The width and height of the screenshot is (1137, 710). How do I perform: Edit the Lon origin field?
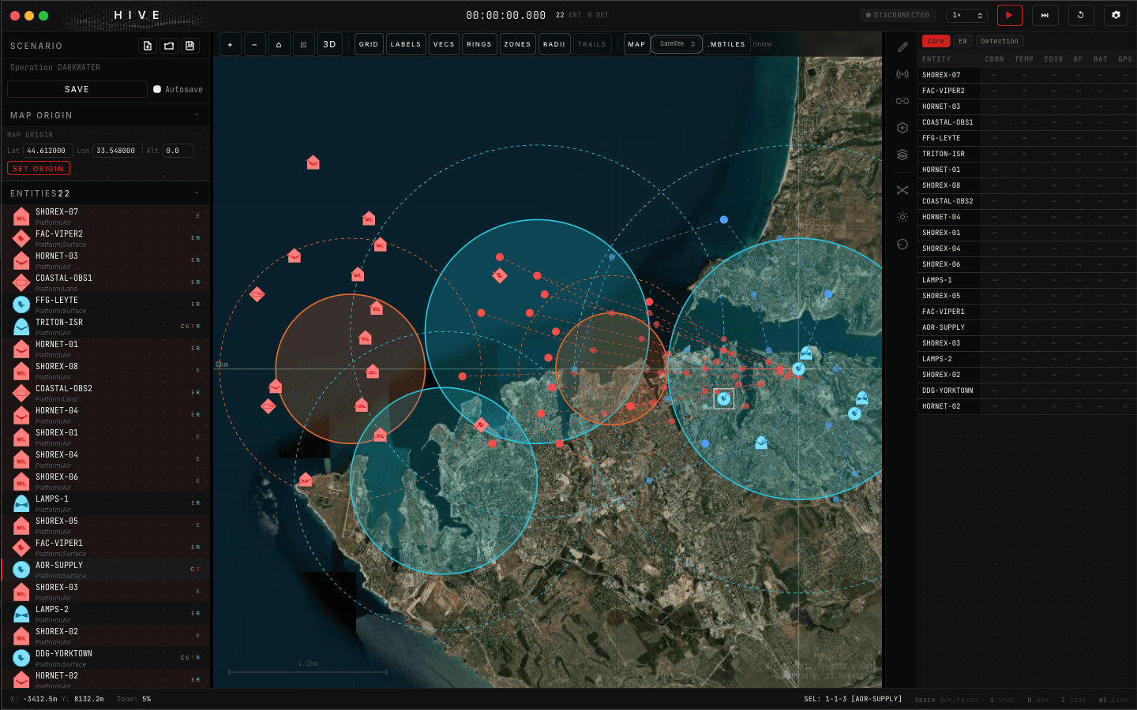point(117,151)
